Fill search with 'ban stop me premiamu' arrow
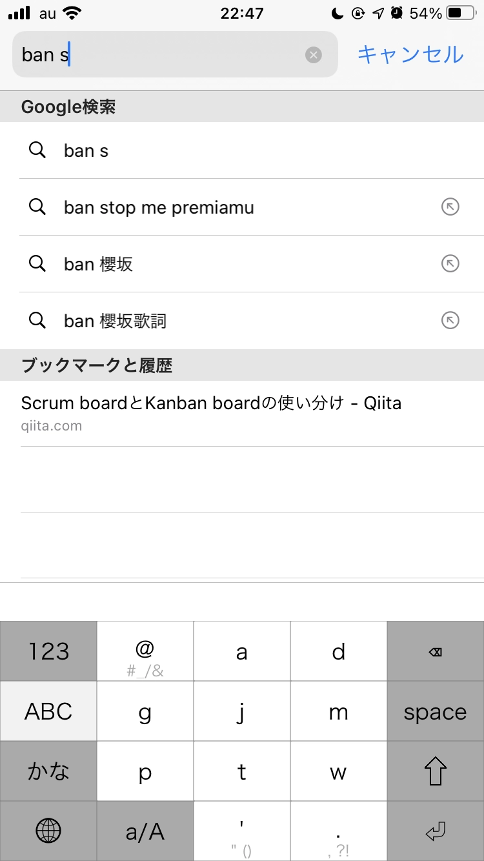The height and width of the screenshot is (861, 484). point(450,207)
